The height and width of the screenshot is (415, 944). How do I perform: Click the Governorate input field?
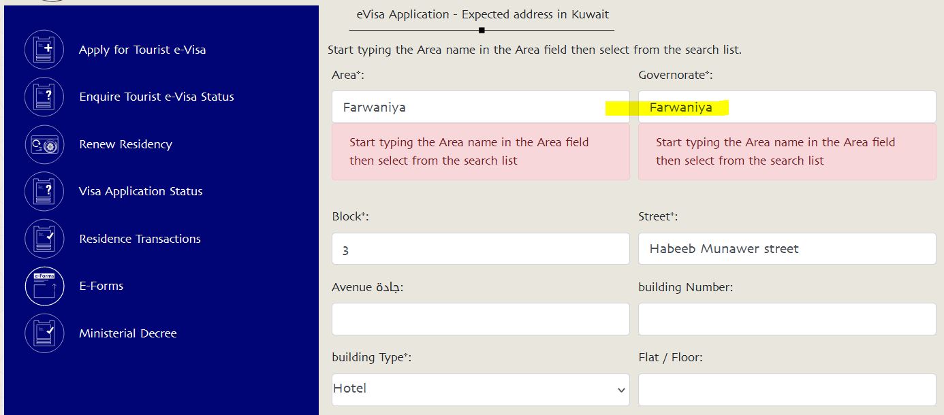coord(787,107)
